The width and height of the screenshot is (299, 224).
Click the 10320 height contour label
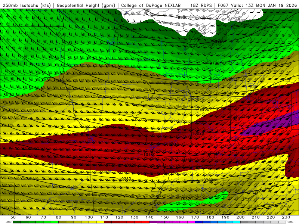187,199
